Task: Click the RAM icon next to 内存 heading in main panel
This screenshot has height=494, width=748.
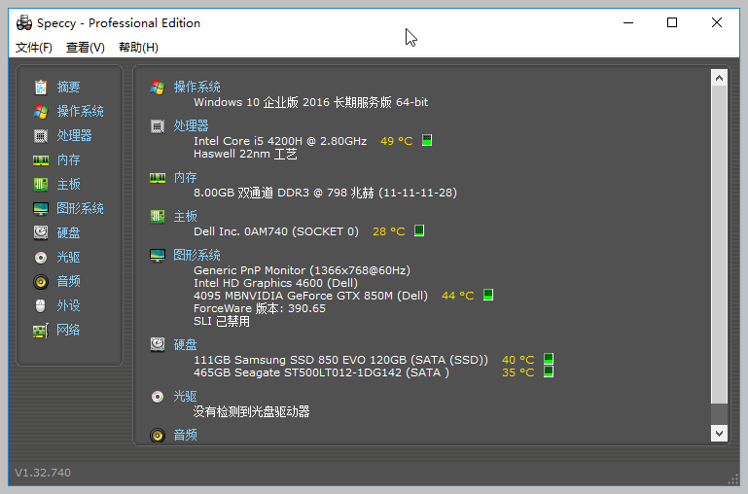Action: pyautogui.click(x=158, y=178)
